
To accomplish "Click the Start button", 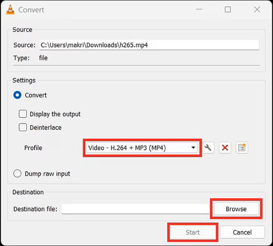I will tap(193, 232).
